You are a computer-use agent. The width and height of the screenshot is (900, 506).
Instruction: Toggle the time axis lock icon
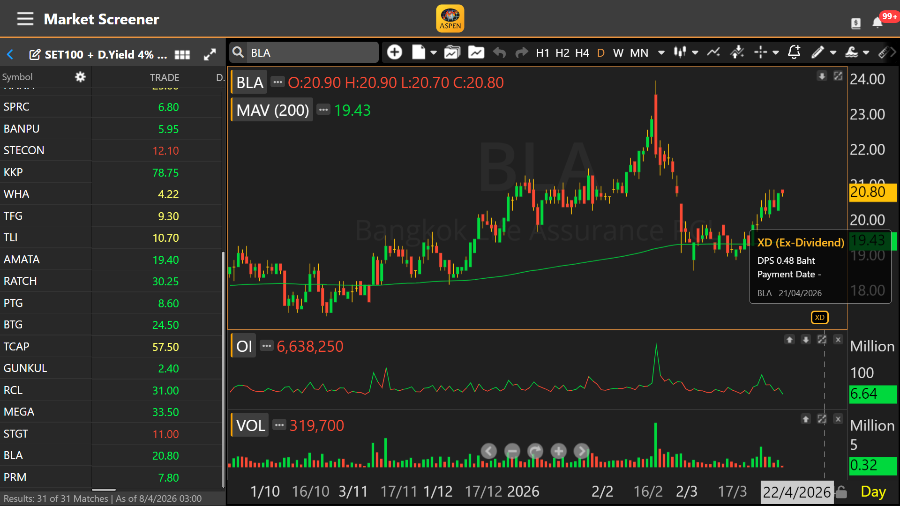click(842, 492)
